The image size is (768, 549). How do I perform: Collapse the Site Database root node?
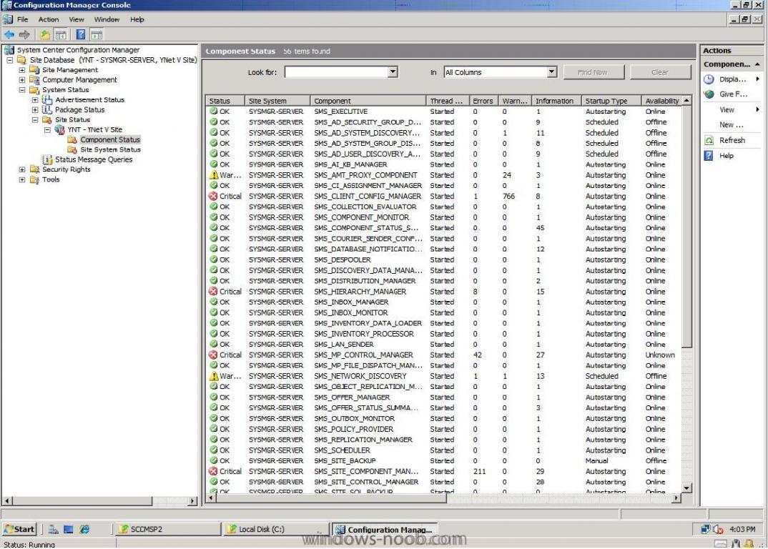9,60
